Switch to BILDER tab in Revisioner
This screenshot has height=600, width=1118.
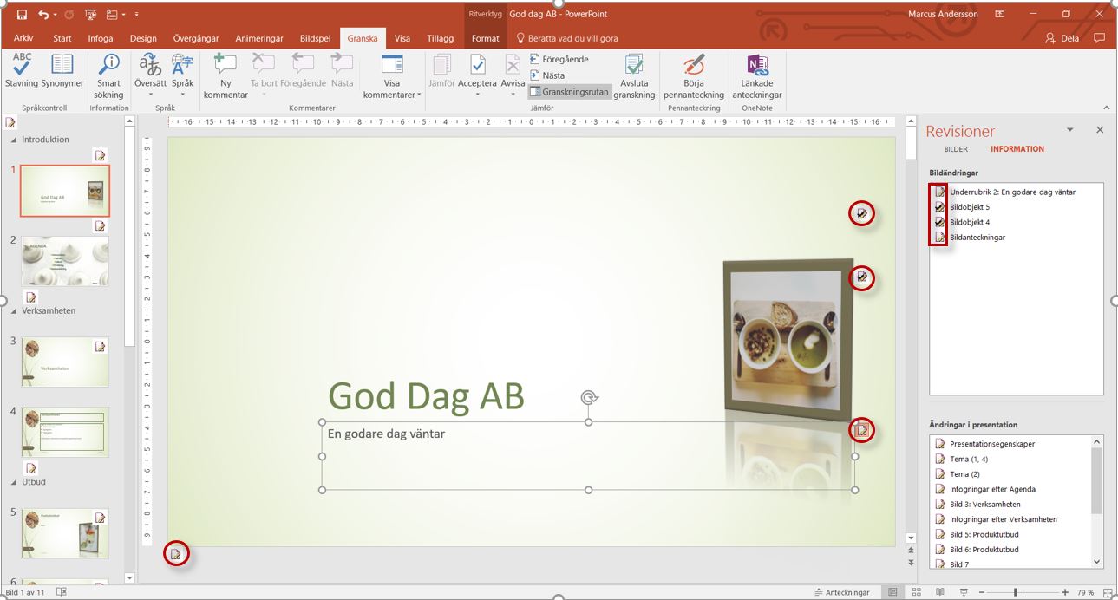pos(956,149)
